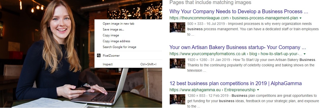Expand dropdown arrow beside theuncommonleague.com URL

pos(301,18)
